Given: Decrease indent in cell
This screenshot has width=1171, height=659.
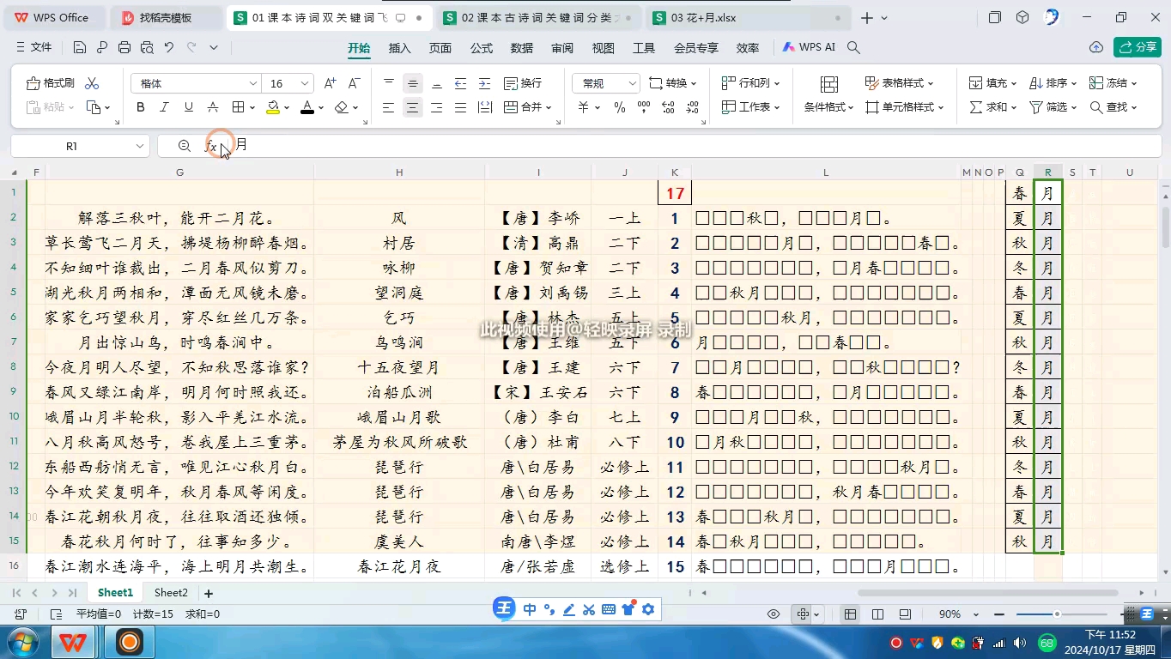Looking at the screenshot, I should pos(461,83).
